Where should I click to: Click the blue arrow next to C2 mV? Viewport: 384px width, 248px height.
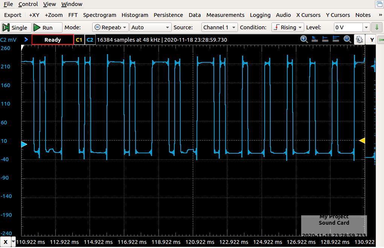pos(26,39)
